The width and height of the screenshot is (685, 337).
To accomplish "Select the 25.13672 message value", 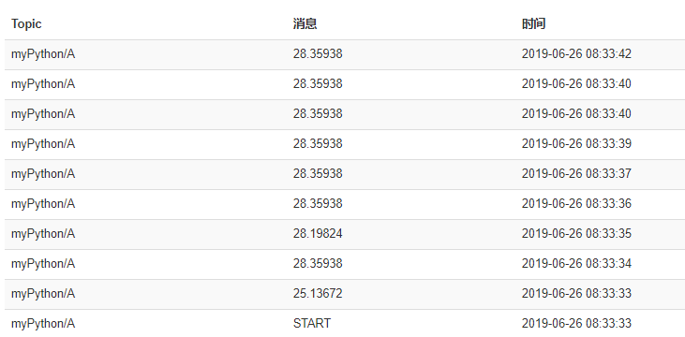I will (318, 293).
